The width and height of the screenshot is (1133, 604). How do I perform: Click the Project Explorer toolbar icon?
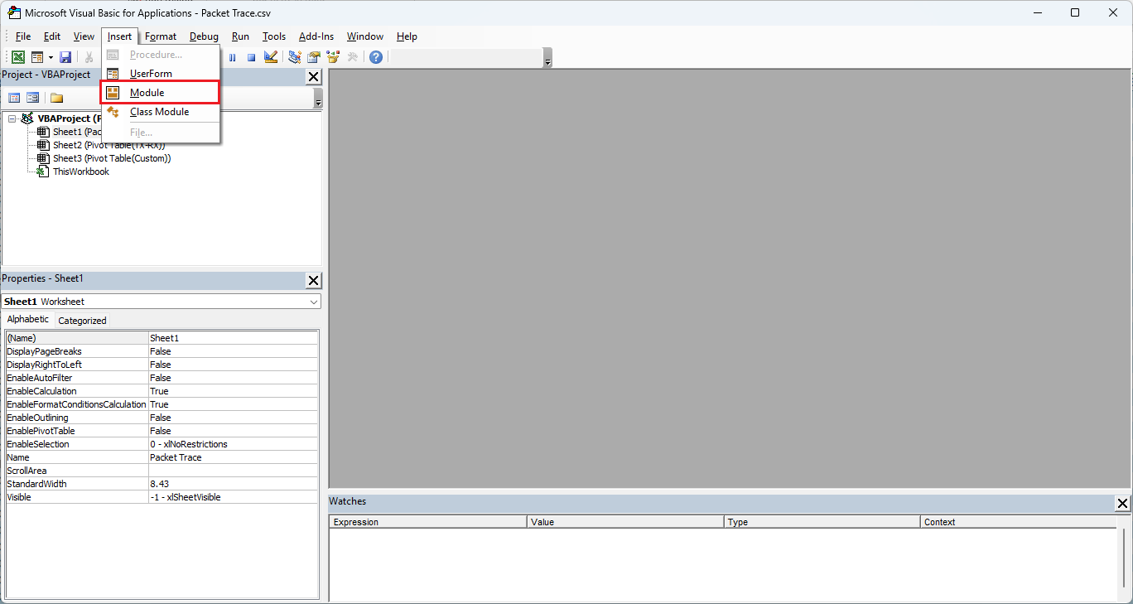tap(295, 57)
